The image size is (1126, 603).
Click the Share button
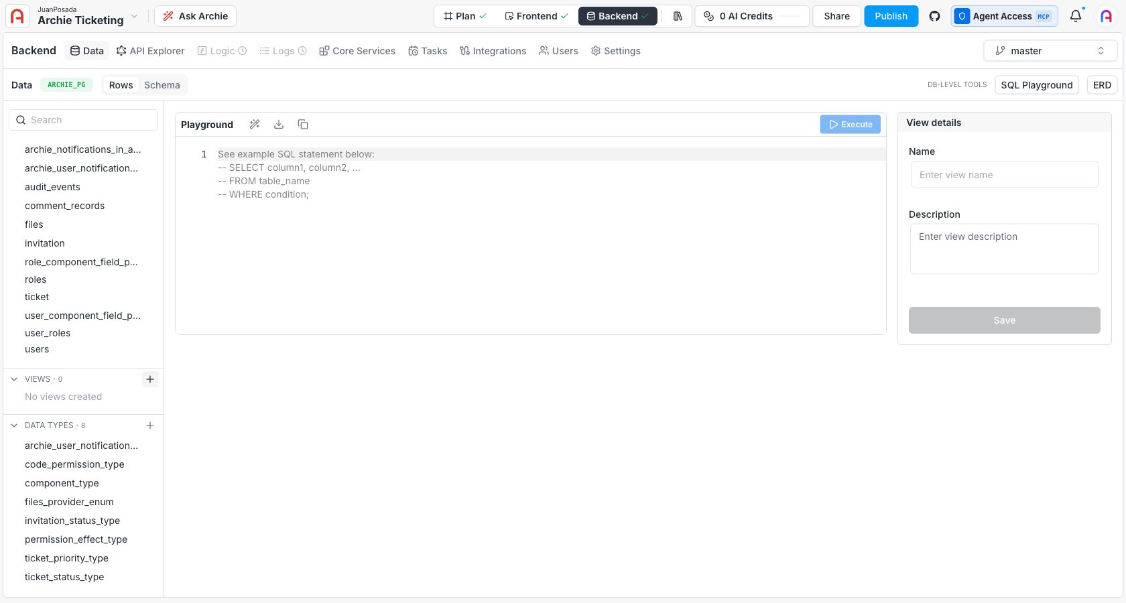[x=836, y=16]
